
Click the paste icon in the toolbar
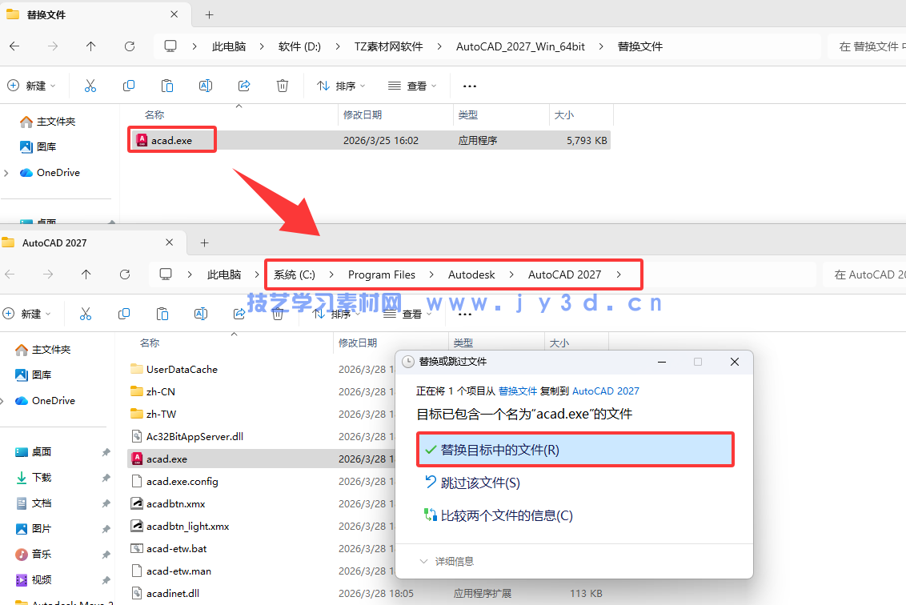(166, 86)
